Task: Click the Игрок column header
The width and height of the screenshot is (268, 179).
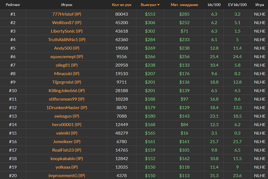Action: coord(67,5)
